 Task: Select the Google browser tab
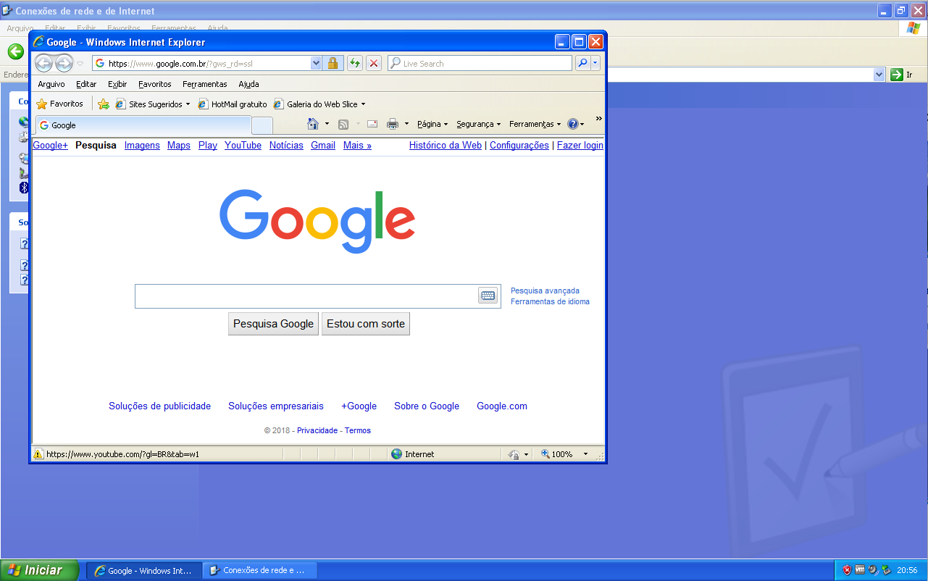[143, 125]
